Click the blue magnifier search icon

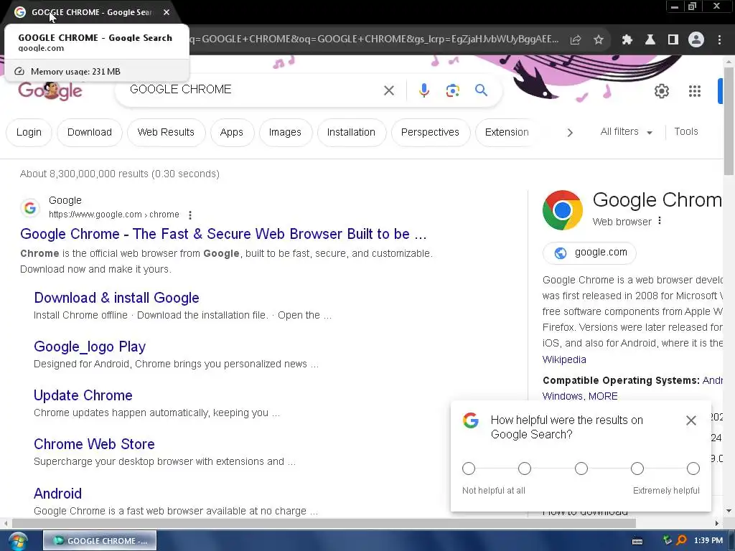(481, 90)
